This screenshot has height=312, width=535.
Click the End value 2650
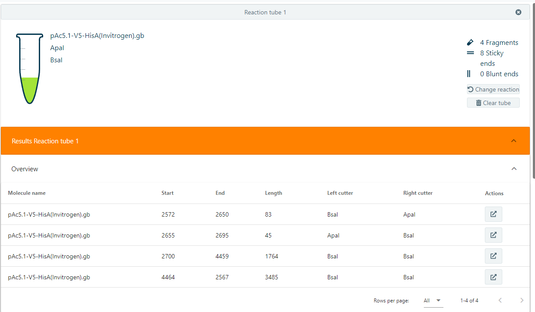[222, 214]
